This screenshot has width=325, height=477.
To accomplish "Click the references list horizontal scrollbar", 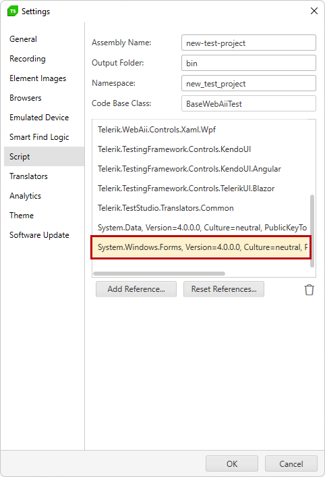I will pyautogui.click(x=159, y=274).
